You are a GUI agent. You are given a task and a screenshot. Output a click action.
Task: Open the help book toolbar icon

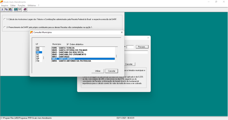pos(25,9)
